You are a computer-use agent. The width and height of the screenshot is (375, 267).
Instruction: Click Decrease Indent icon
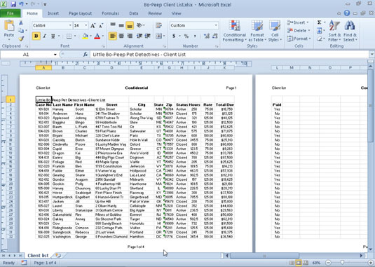(x=139, y=36)
